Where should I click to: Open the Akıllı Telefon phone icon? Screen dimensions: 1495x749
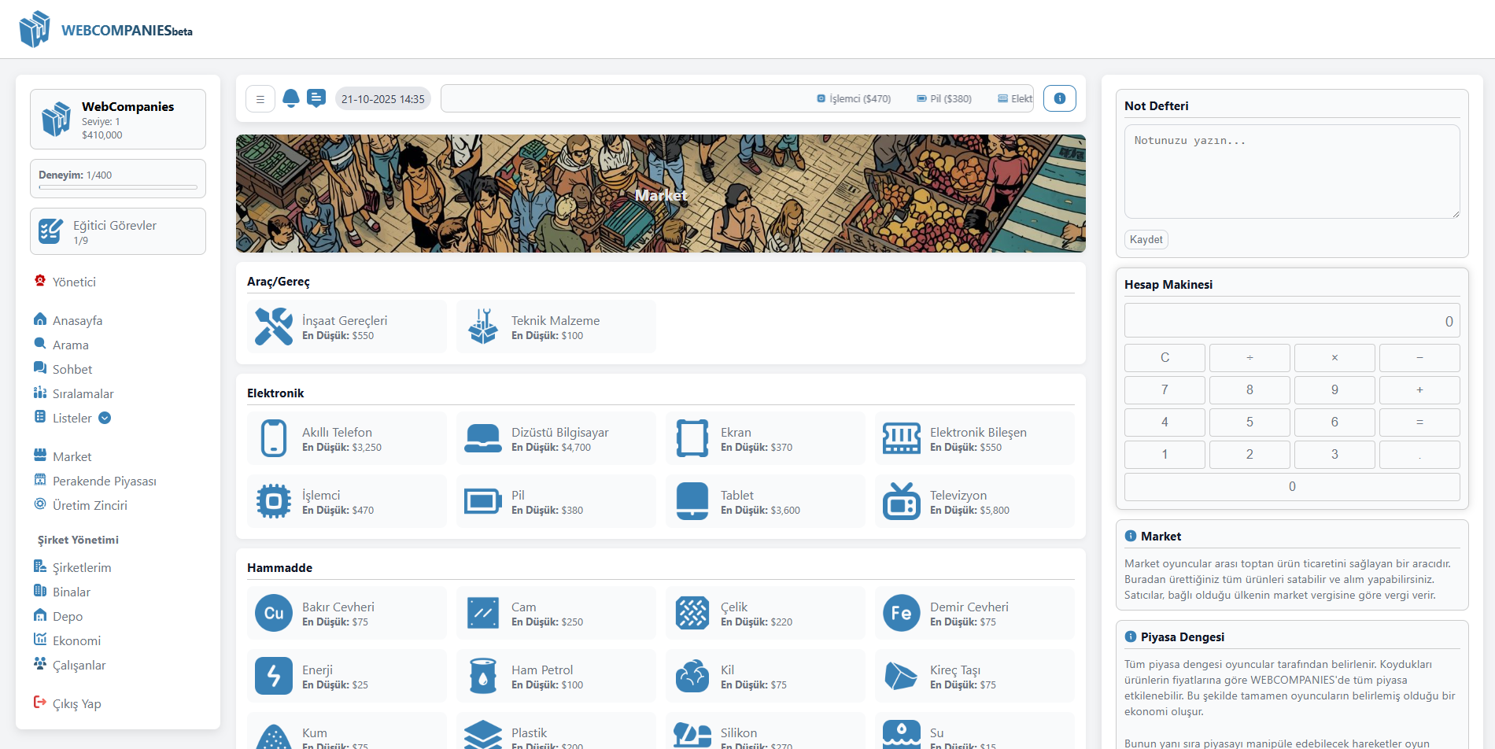(x=274, y=438)
